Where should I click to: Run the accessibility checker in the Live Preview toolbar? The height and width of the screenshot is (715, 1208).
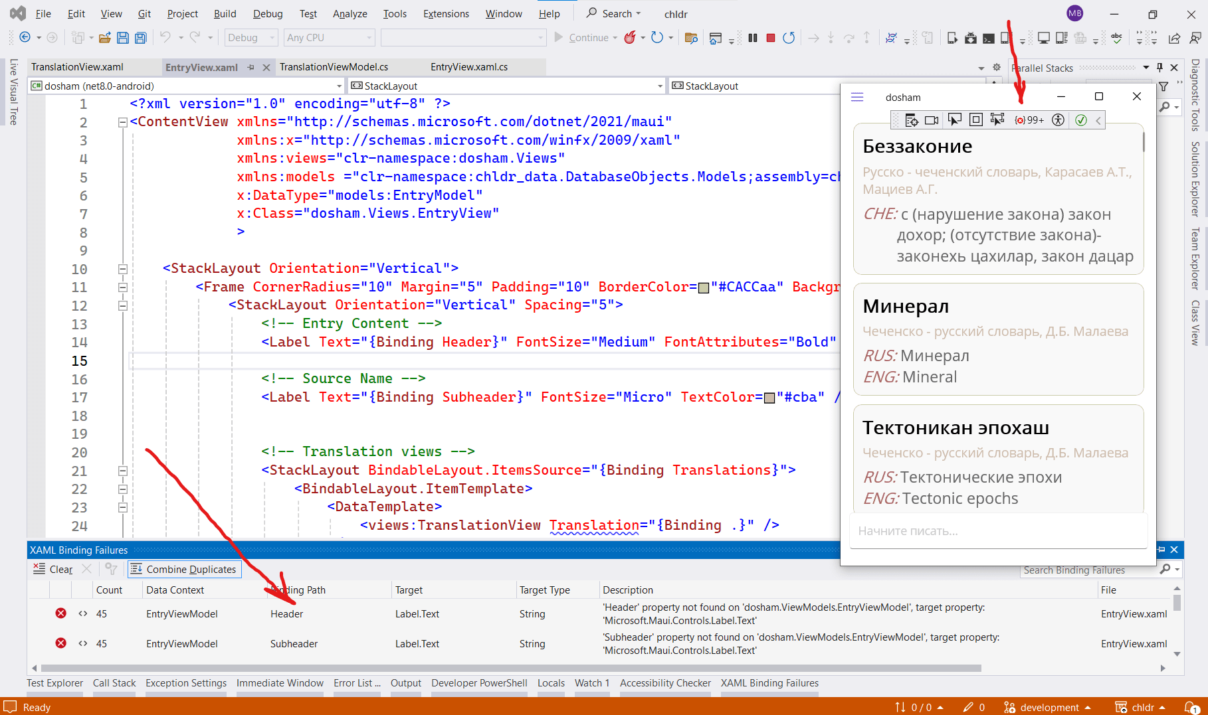click(x=1057, y=120)
